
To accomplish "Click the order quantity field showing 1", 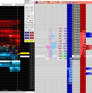I will click(32, 13).
